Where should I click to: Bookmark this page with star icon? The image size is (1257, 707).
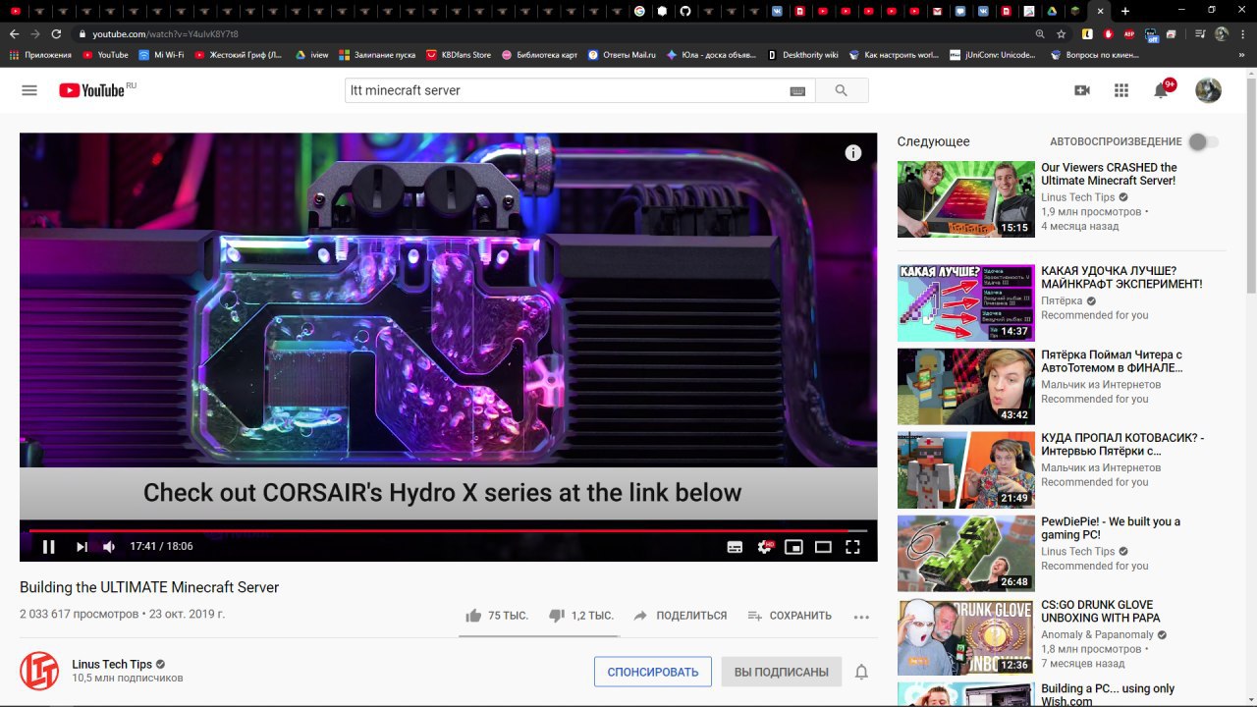pyautogui.click(x=1062, y=33)
